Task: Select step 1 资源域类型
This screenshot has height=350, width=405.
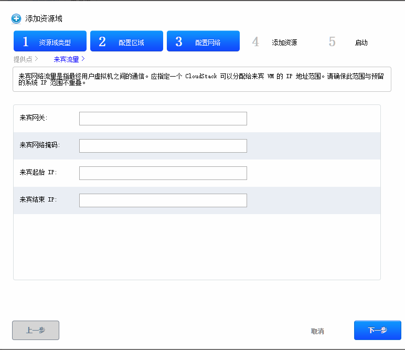Action: pyautogui.click(x=50, y=41)
